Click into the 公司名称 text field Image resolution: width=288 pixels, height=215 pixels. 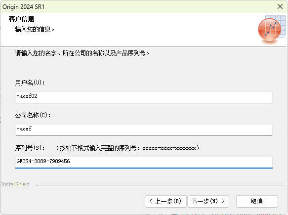144,130
